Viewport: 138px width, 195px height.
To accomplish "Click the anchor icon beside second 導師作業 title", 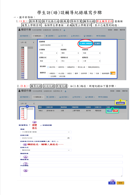I will (66, 91).
